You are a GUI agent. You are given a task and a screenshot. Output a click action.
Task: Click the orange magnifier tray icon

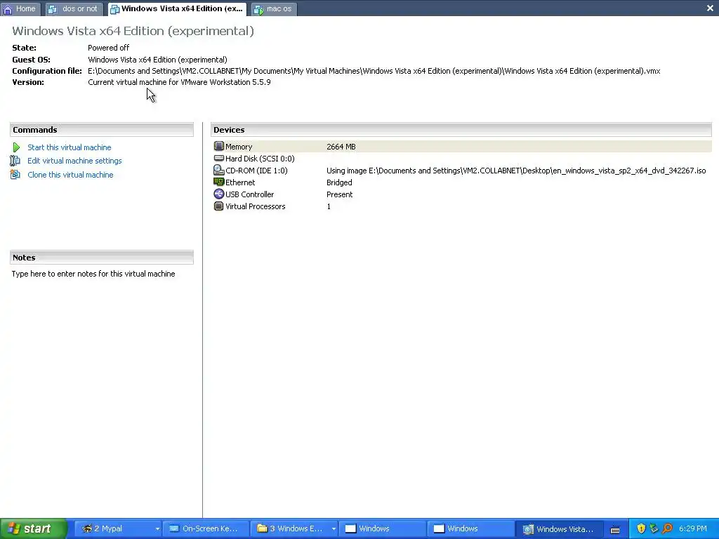click(667, 528)
